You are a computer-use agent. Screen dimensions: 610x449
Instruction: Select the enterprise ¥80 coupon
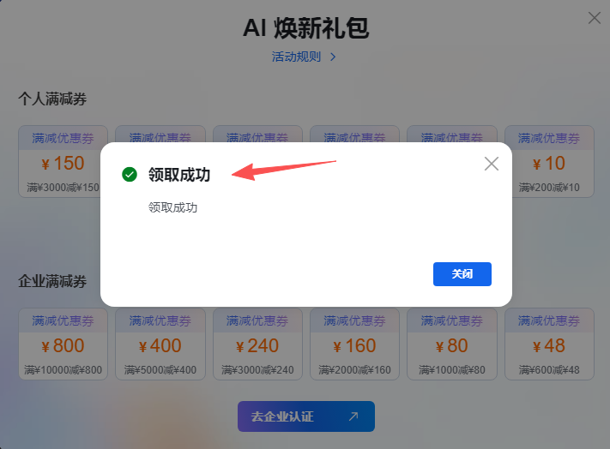452,344
